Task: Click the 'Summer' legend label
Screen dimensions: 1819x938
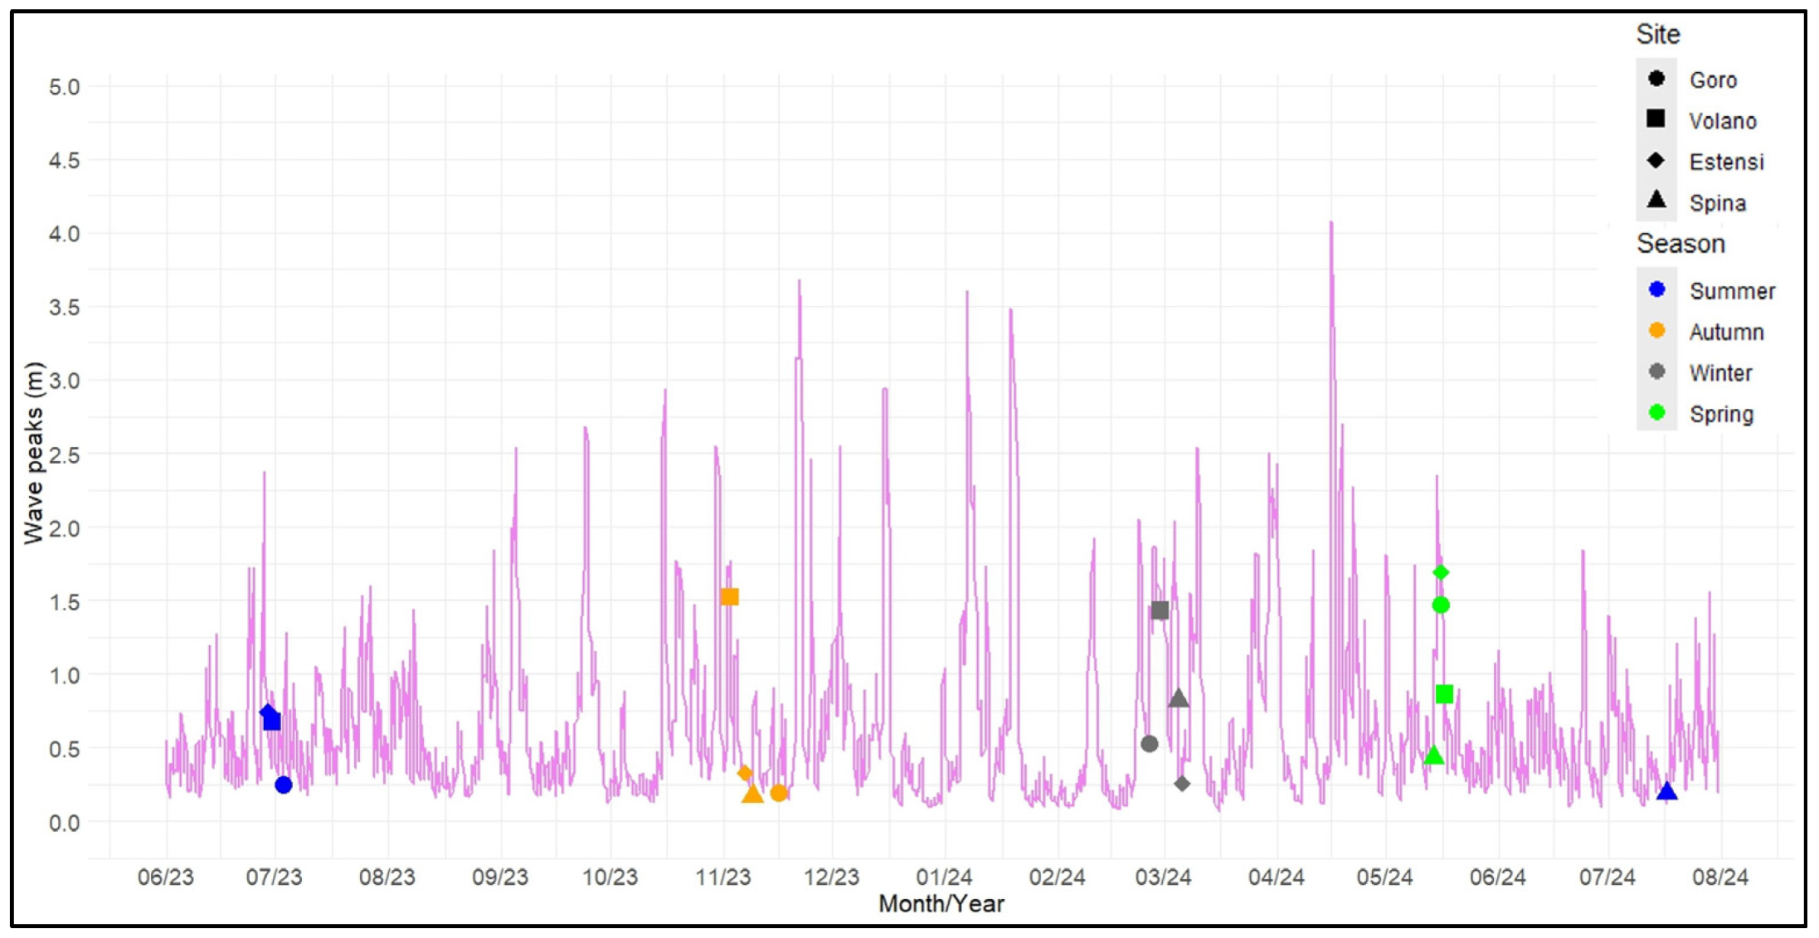Action: pyautogui.click(x=1733, y=291)
